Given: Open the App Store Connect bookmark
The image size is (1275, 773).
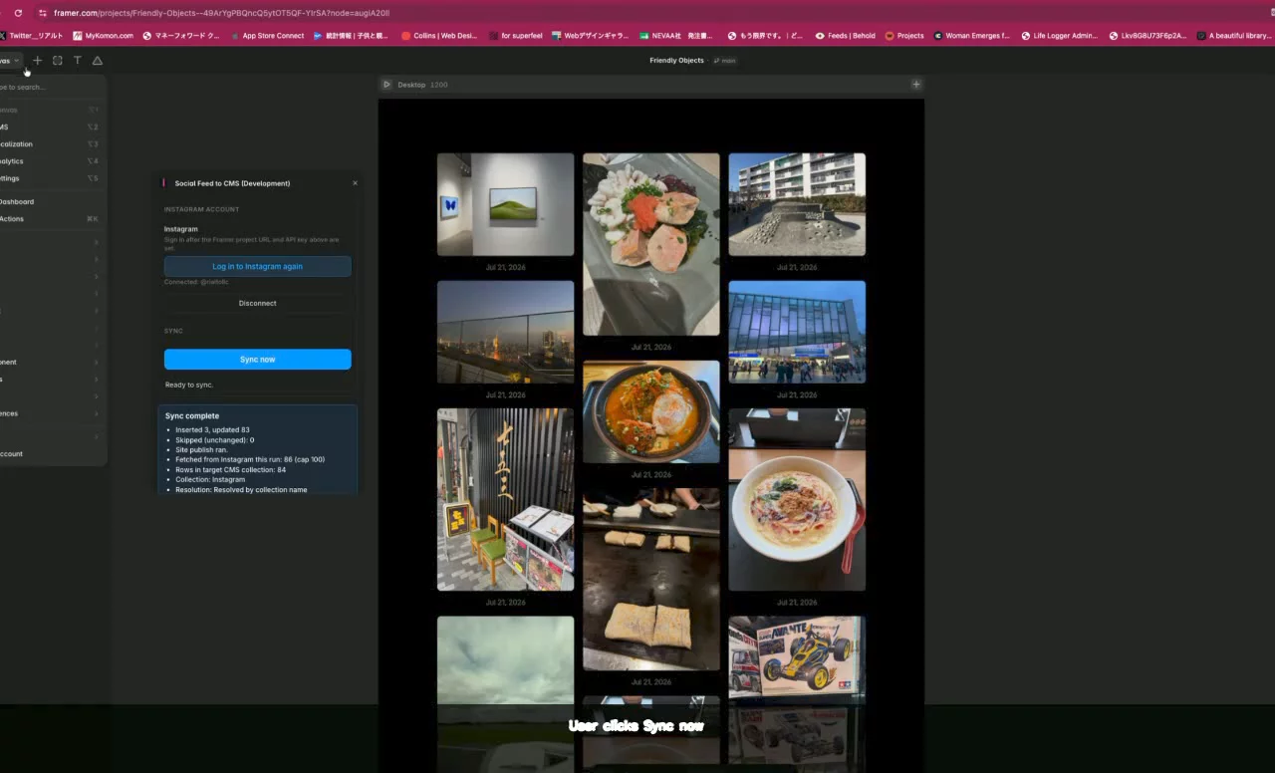Looking at the screenshot, I should tap(267, 36).
